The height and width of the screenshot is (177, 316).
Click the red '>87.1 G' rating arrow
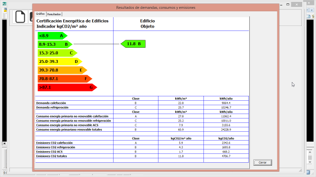click(67, 88)
